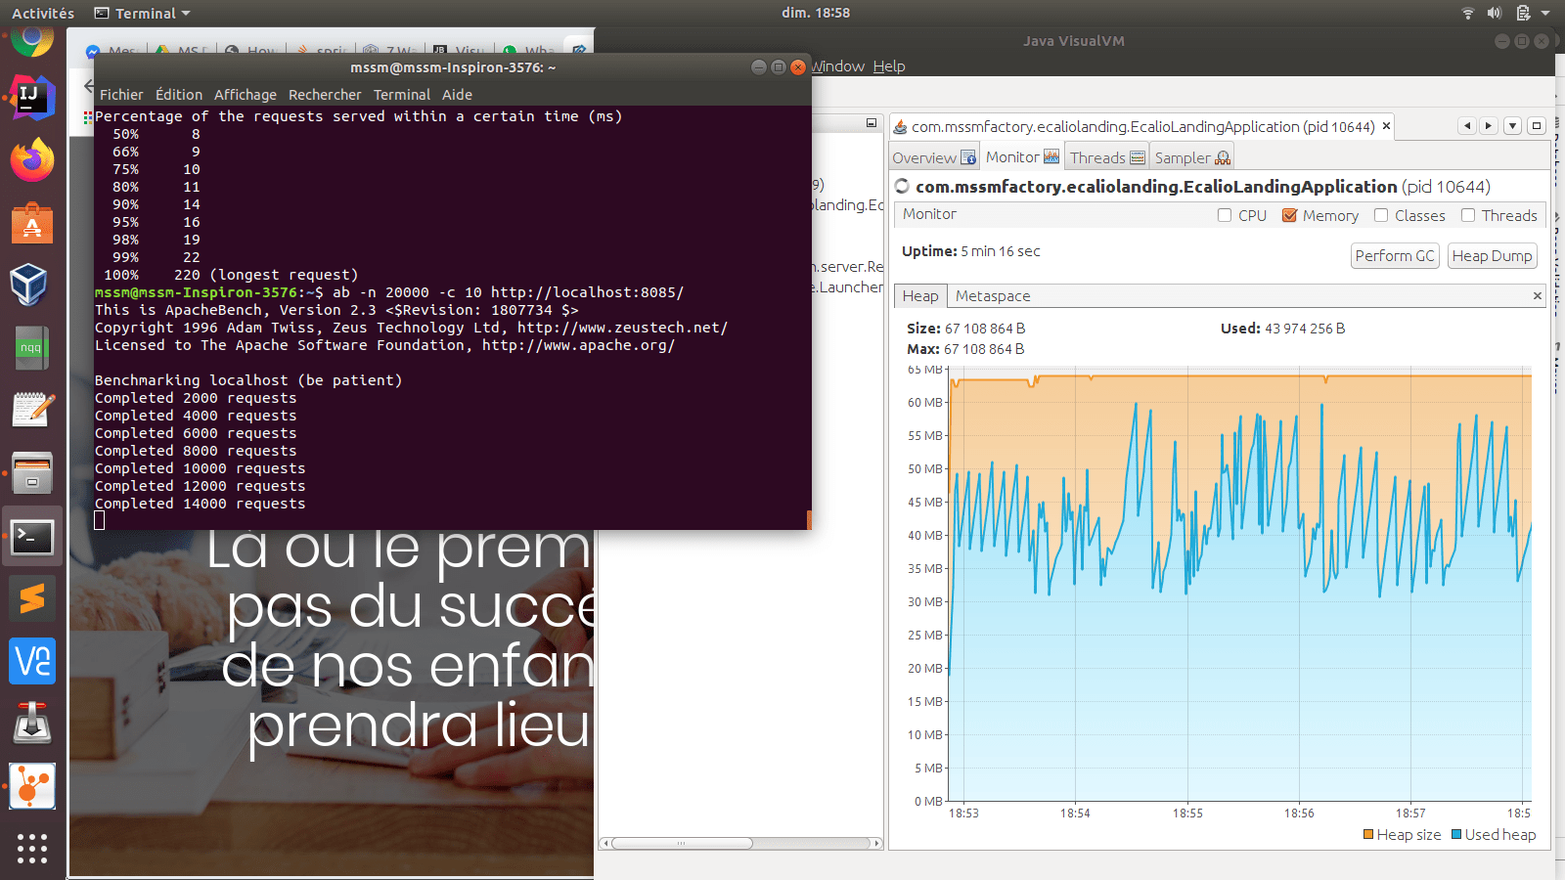The width and height of the screenshot is (1565, 880).
Task: Open Ubuntu Software from the dock
Action: pos(32,222)
